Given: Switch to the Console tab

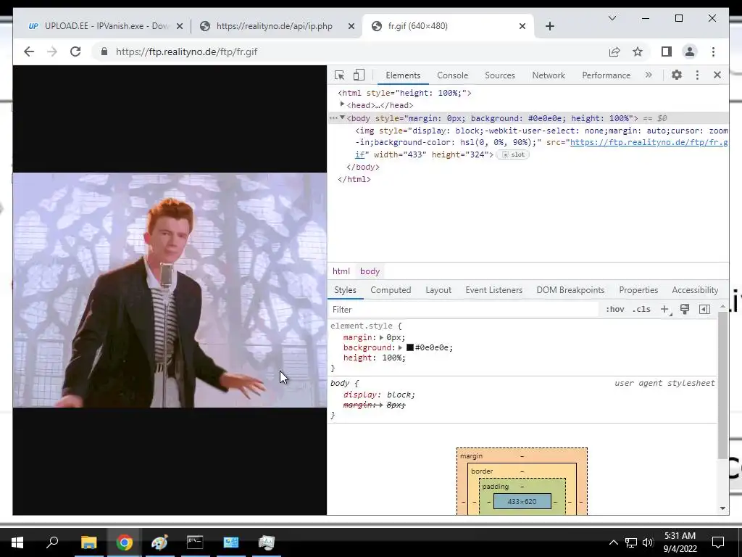Looking at the screenshot, I should coord(452,75).
